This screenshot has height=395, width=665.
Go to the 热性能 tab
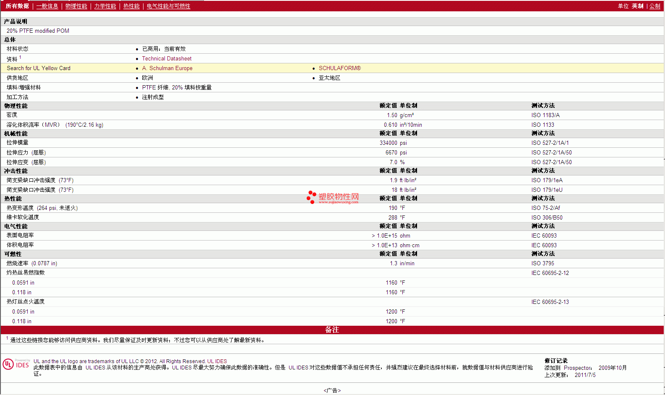tap(131, 6)
